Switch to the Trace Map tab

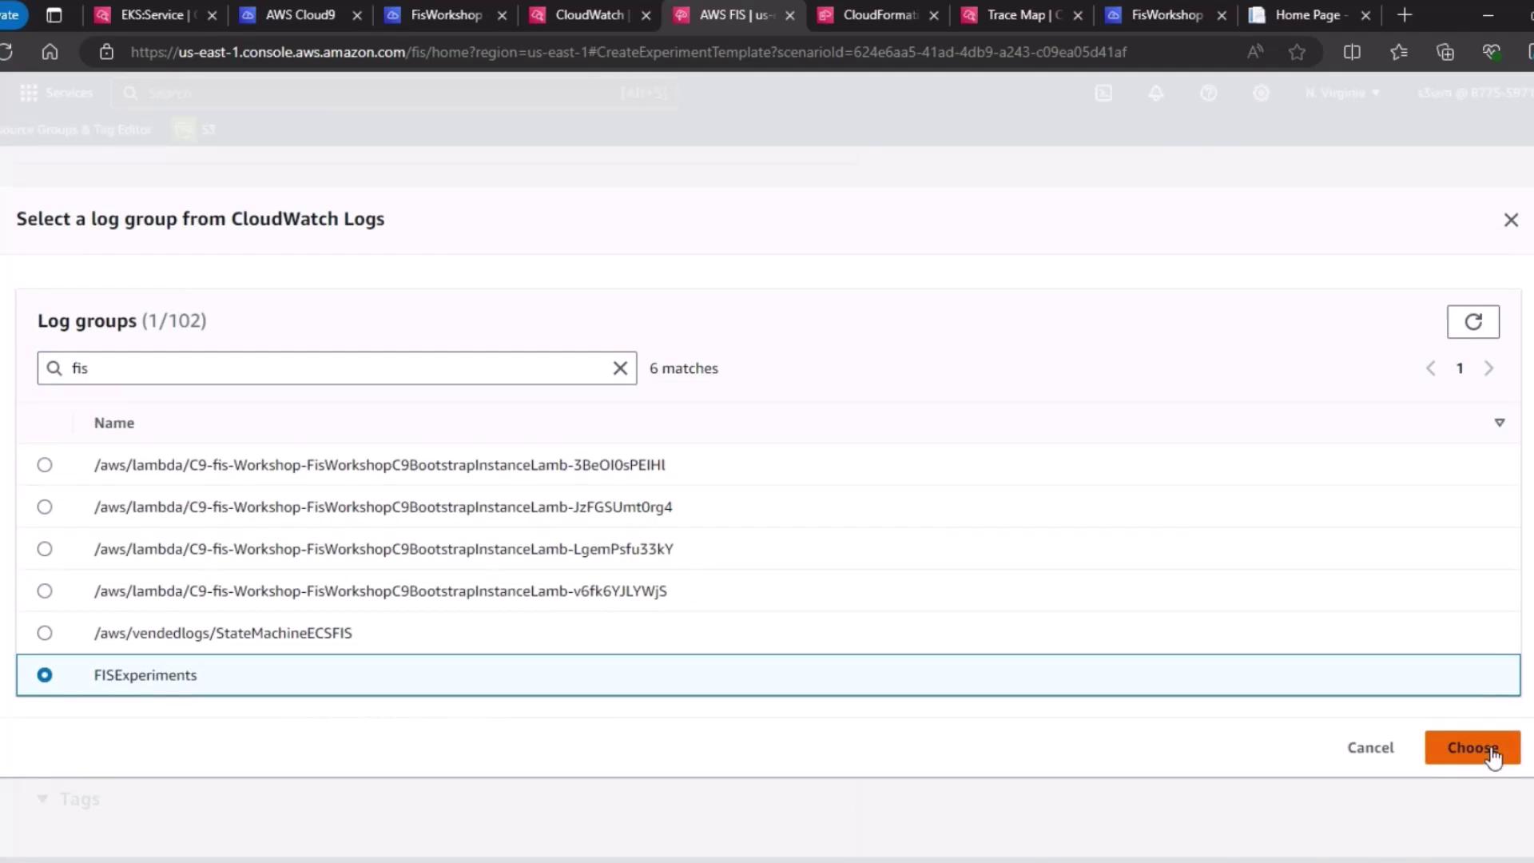[x=1015, y=15]
